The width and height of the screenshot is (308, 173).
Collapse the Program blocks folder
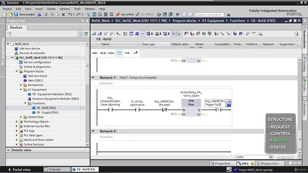coord(17,72)
